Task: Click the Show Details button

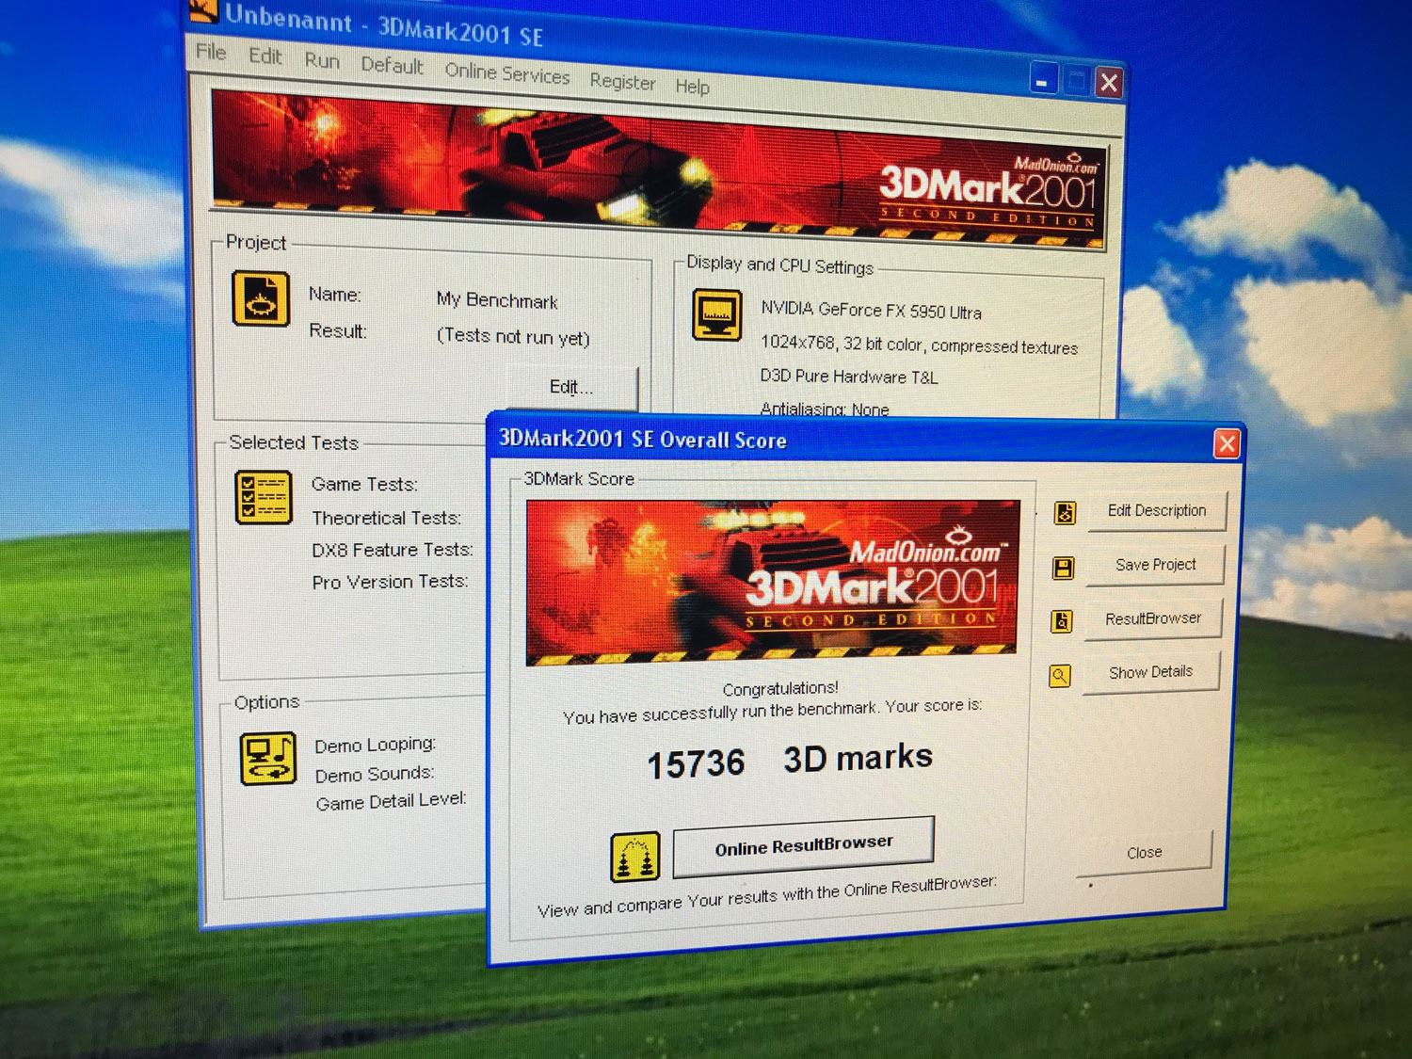Action: pos(1150,672)
